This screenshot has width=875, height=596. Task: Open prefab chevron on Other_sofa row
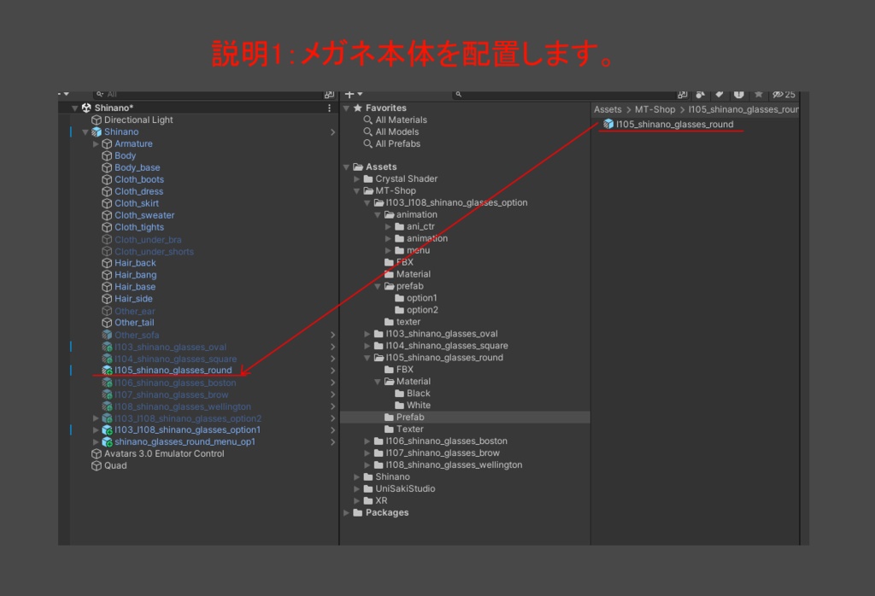coord(332,335)
